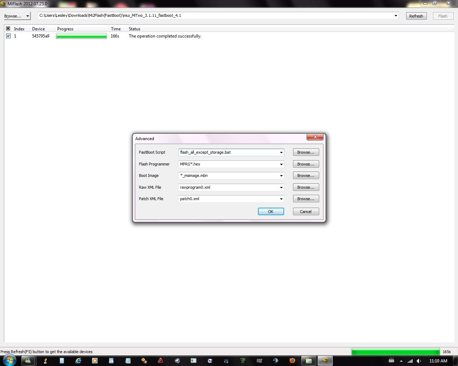Show hidden system tray icons
The image size is (458, 366).
(x=401, y=361)
